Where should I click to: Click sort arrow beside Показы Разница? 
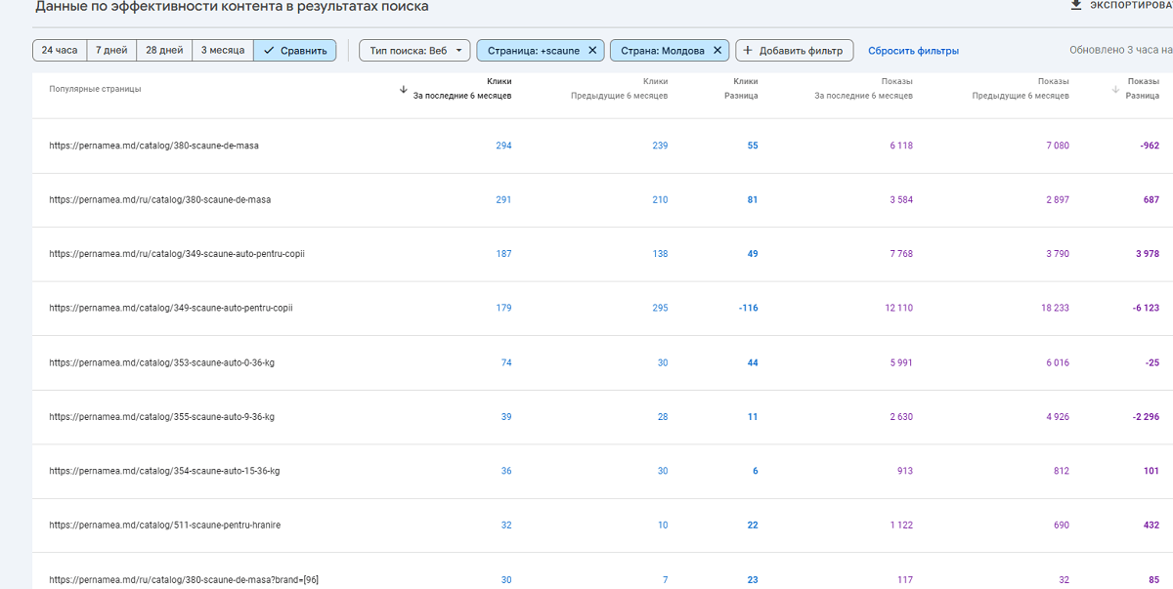pos(1116,89)
